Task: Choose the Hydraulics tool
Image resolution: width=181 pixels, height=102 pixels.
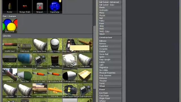Action: (110, 10)
